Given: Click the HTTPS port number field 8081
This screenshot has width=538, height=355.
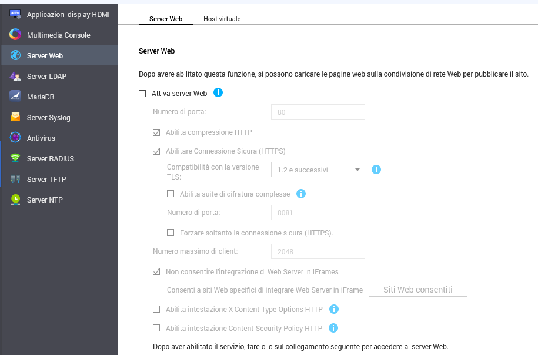Looking at the screenshot, I should click(x=318, y=213).
